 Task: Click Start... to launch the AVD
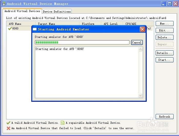tap(164, 60)
